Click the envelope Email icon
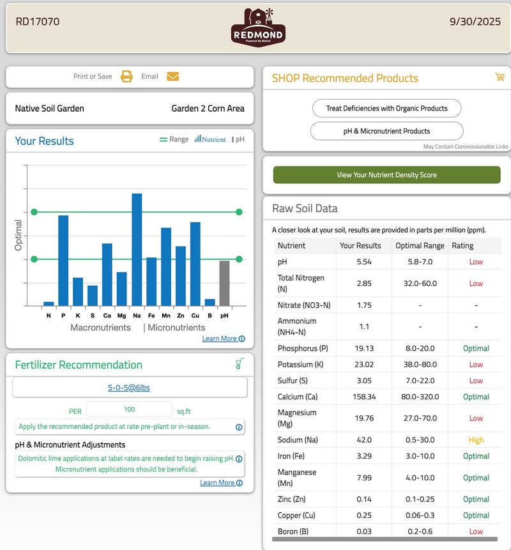 pos(172,76)
